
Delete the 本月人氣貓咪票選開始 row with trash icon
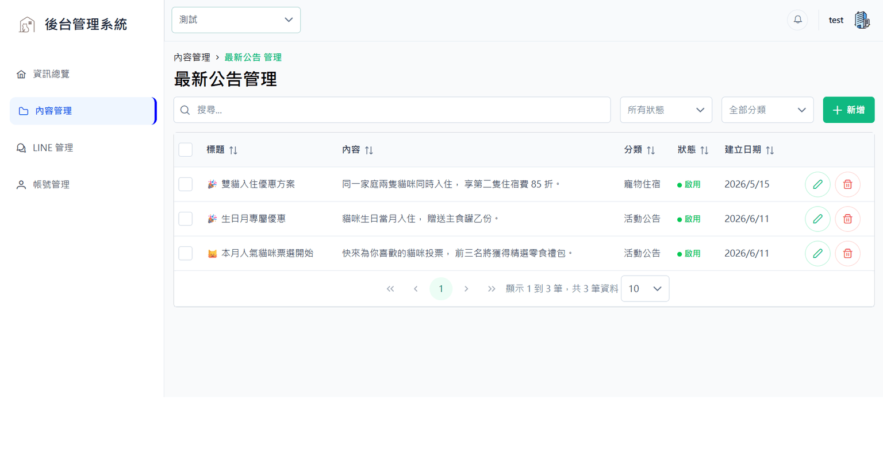(847, 253)
